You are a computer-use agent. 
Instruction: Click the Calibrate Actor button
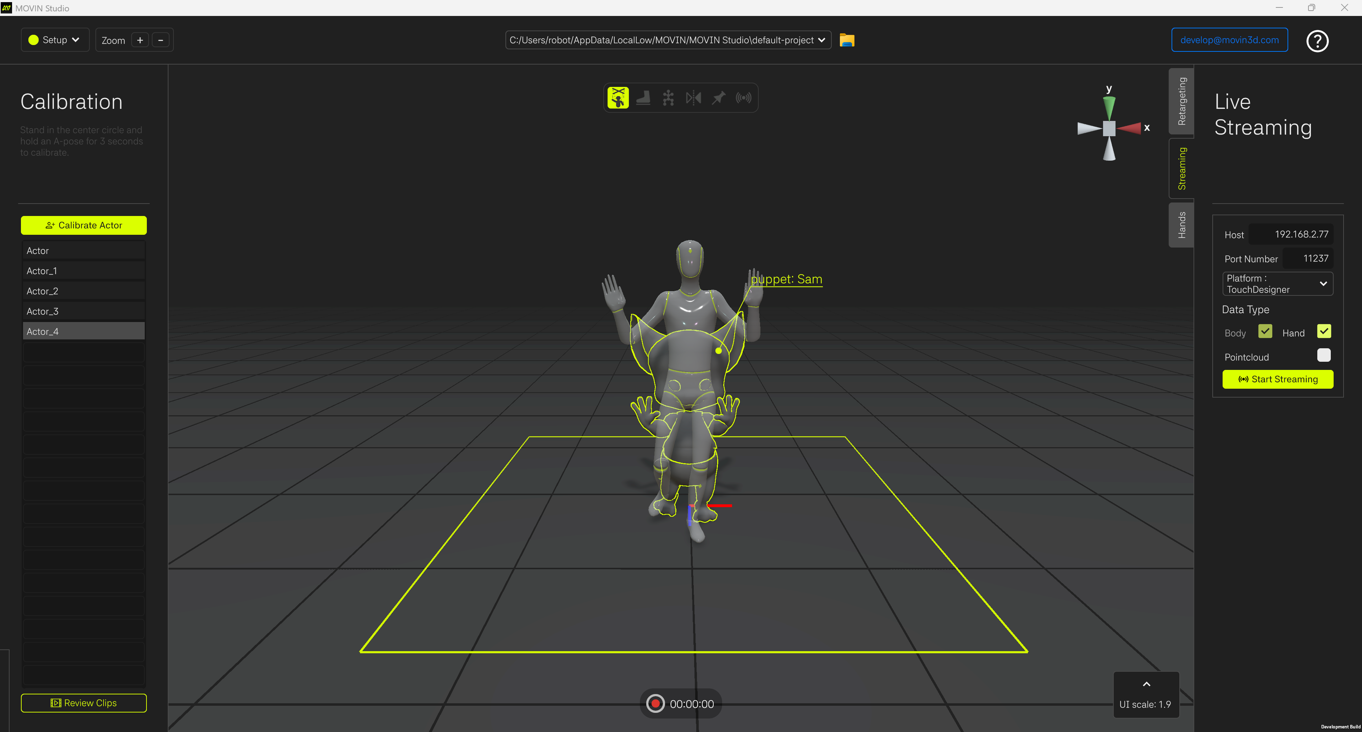click(84, 225)
